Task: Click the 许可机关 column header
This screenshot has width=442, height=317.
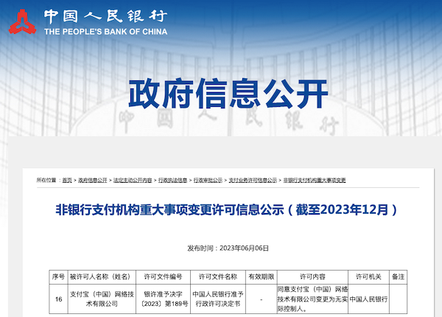Action: pyautogui.click(x=368, y=277)
